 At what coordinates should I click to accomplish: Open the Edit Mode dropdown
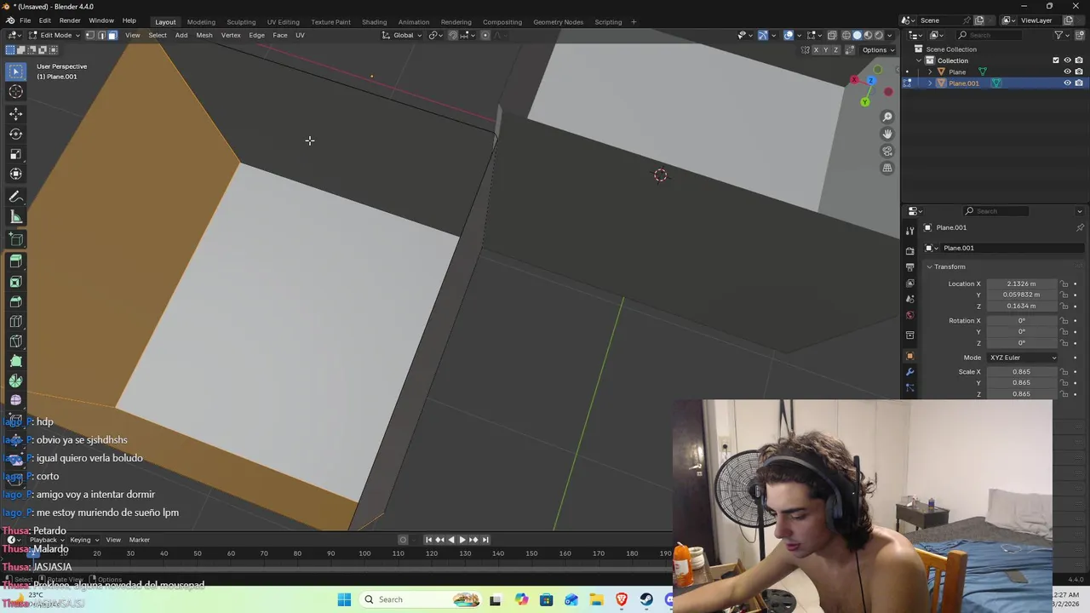(x=55, y=35)
